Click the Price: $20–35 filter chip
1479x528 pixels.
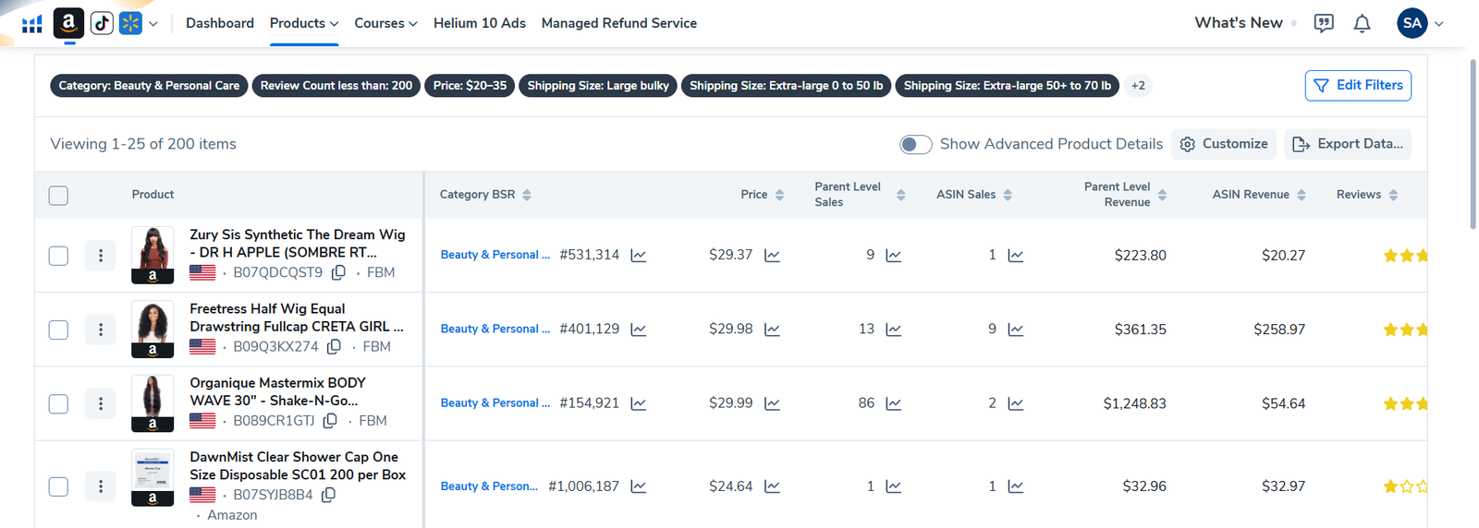pyautogui.click(x=470, y=86)
